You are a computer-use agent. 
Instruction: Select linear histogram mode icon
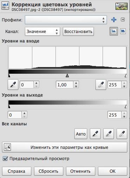(x=114, y=31)
